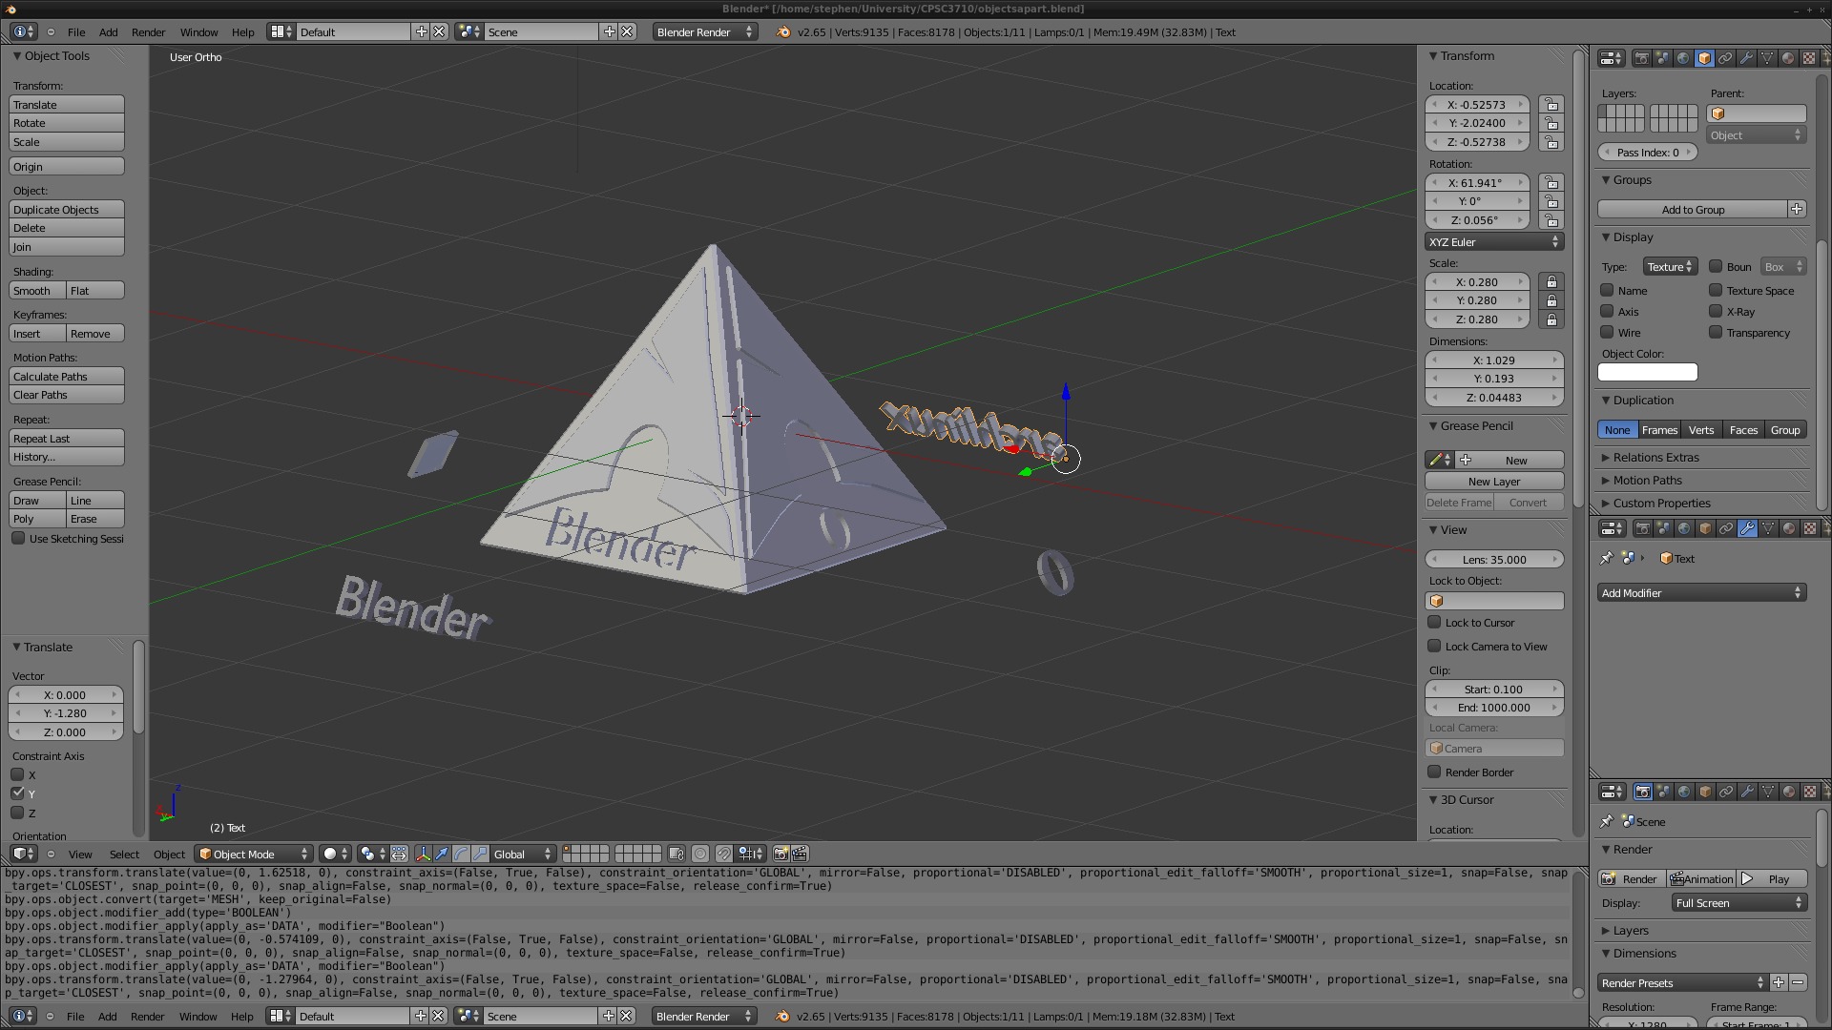Click lock icon beside Scale X field
Viewport: 1832px width, 1030px height.
click(1551, 282)
